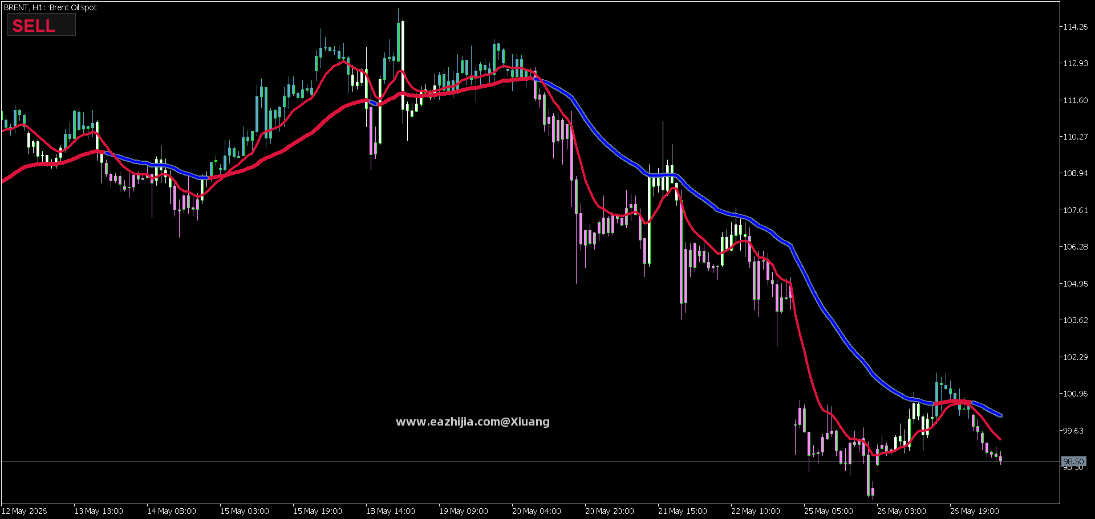1095x519 pixels.
Task: Click the current price tag 98.50
Action: [1073, 461]
